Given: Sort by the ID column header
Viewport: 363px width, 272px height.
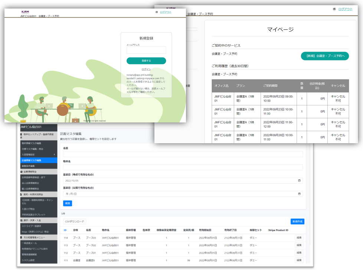Looking at the screenshot, I should 65,230.
